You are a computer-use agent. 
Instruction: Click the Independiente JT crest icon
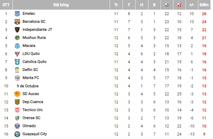17,30
